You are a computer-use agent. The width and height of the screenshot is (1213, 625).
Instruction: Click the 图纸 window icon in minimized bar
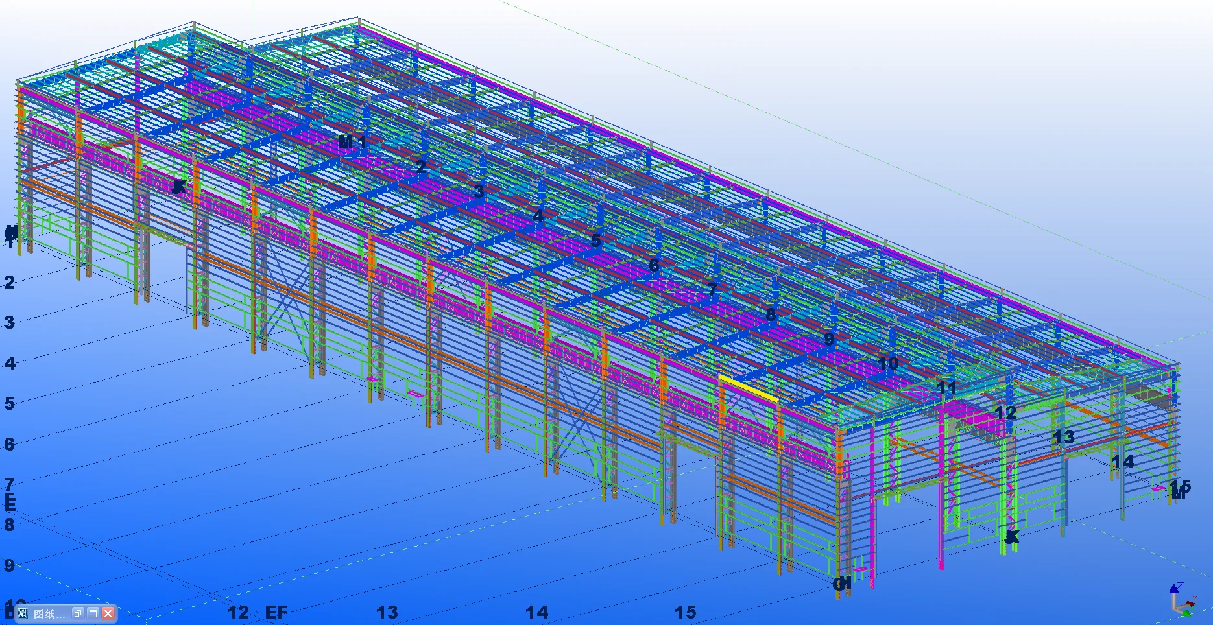23,613
